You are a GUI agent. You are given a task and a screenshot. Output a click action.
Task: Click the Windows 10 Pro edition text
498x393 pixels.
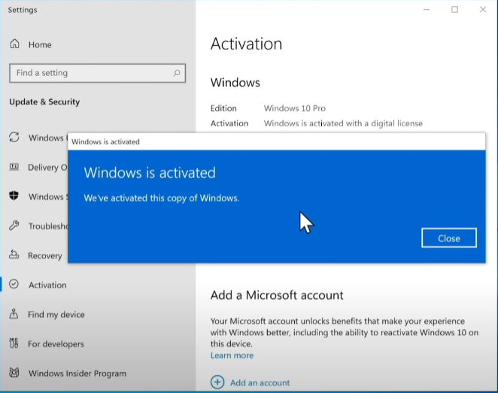294,108
